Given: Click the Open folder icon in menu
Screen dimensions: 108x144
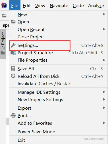Looking at the screenshot, I should (13, 22).
